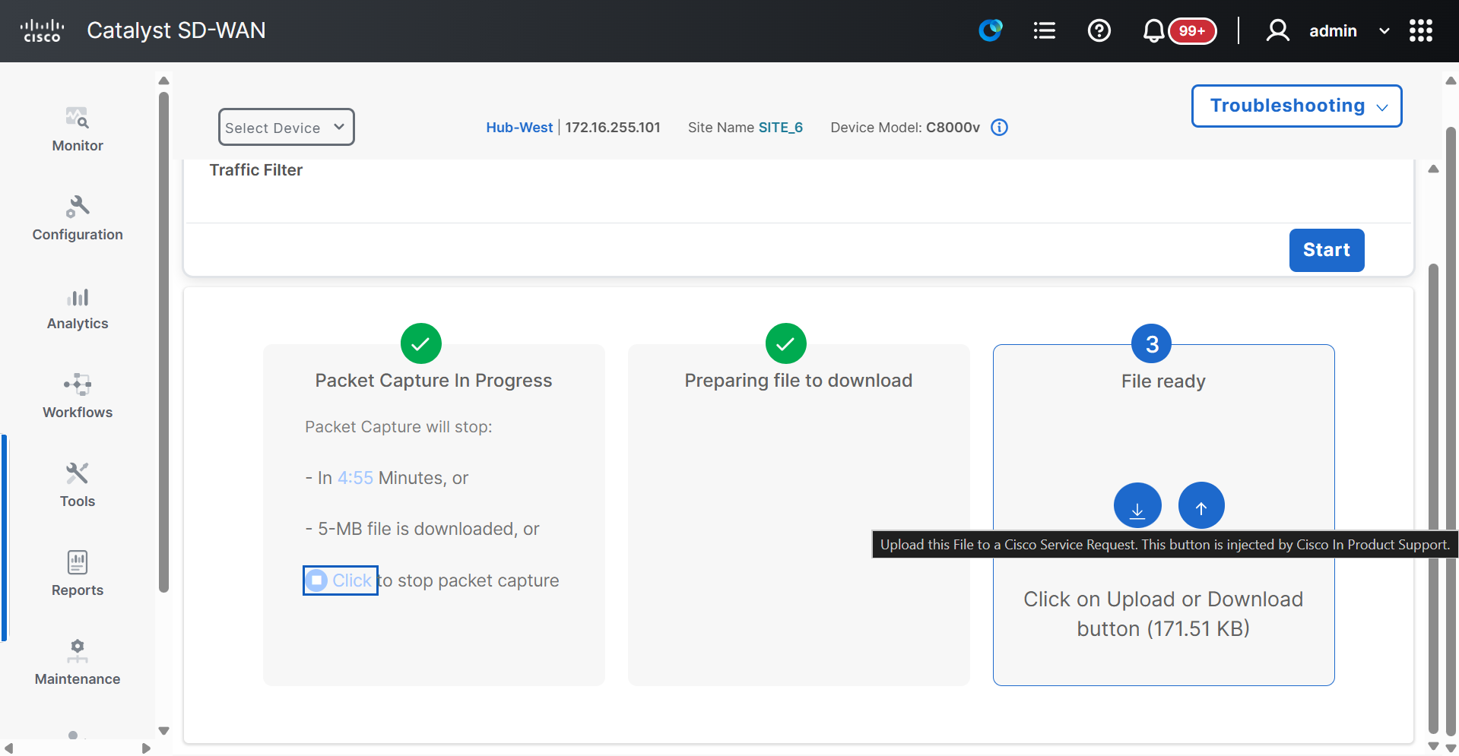Go to Reports in the sidebar
Viewport: 1459px width, 756px height.
[77, 574]
